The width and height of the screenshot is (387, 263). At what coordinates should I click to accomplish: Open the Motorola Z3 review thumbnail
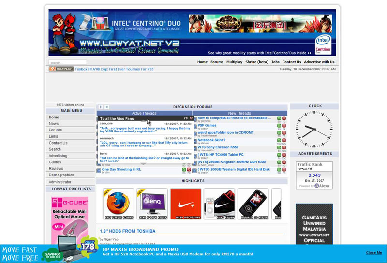coord(253,204)
